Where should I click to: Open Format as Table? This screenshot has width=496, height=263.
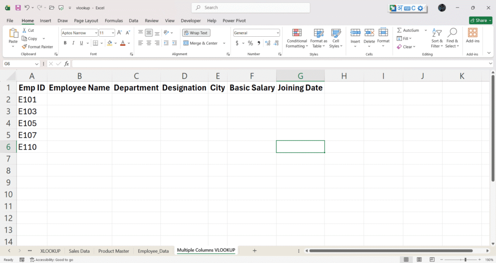click(319, 38)
